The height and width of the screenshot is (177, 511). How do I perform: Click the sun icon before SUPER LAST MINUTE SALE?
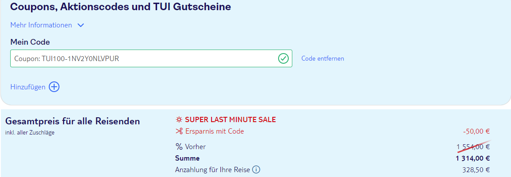point(179,120)
